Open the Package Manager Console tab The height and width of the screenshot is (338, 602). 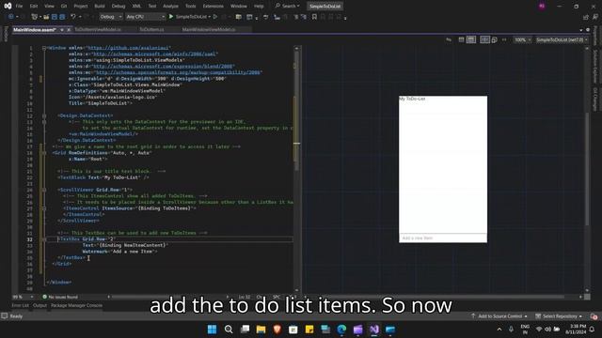[x=76, y=306]
